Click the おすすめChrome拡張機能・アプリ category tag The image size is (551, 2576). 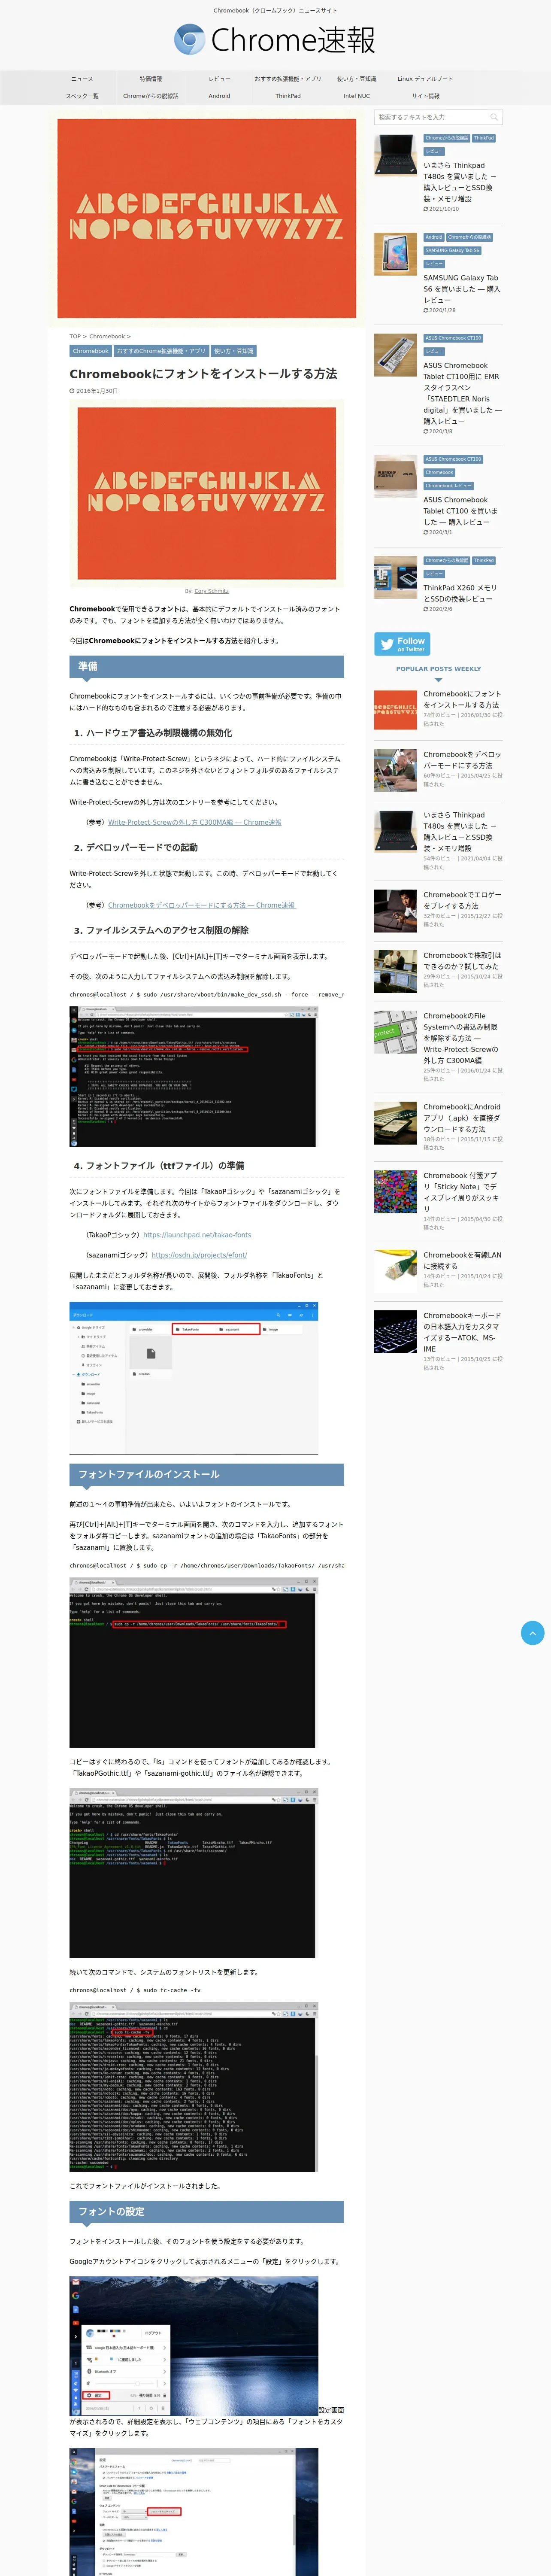(x=161, y=351)
